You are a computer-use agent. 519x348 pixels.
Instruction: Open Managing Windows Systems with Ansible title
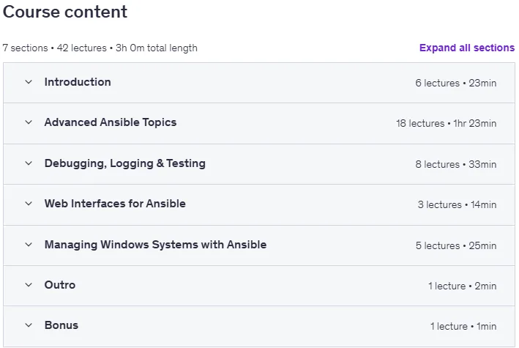click(x=156, y=245)
